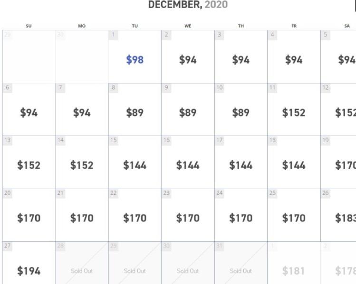Pick December 13 Sunday $152 cell
The height and width of the screenshot is (284, 356).
click(x=29, y=162)
